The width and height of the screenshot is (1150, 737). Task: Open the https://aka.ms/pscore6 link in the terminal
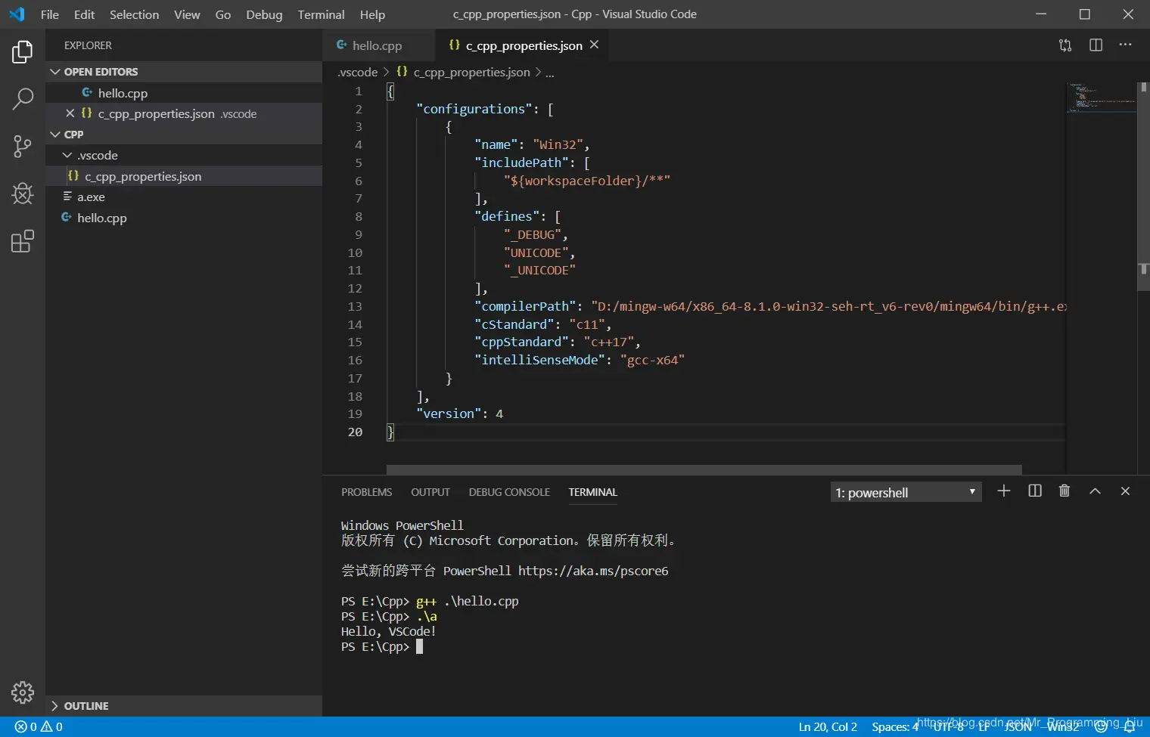click(593, 571)
